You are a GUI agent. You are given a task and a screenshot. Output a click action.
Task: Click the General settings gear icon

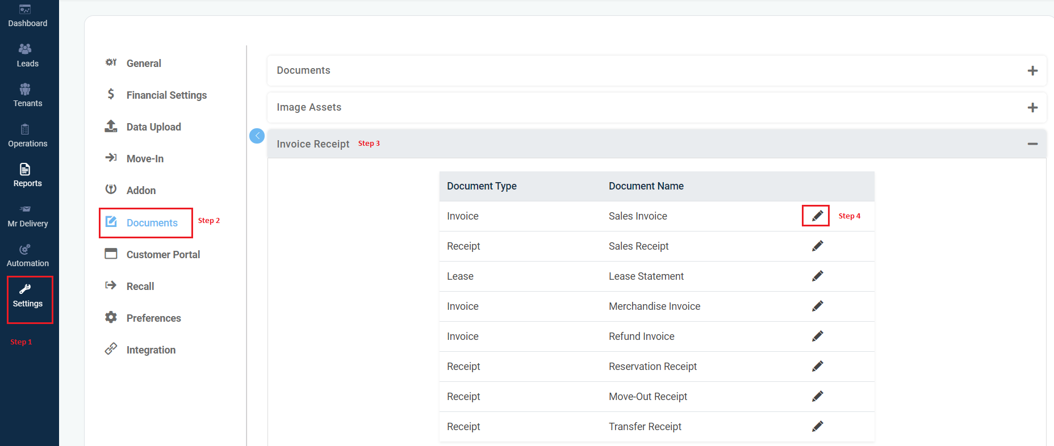(x=111, y=62)
